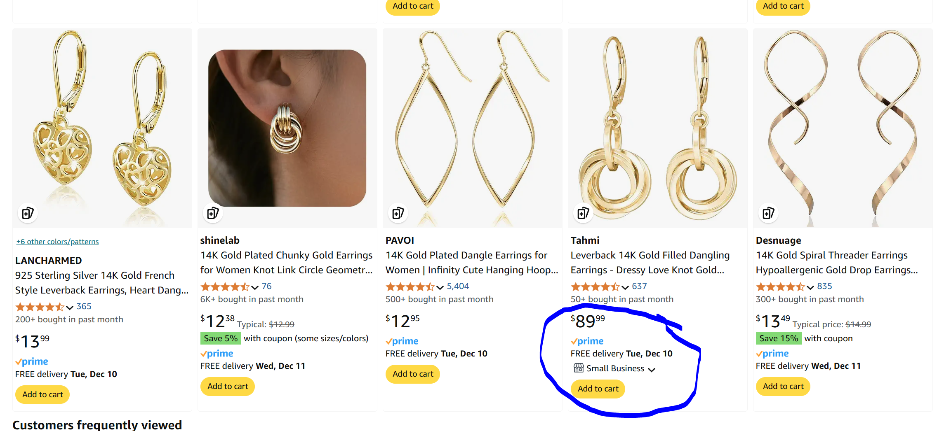Screen dimensions: 951x431
Task: Click the prime logo under PAVOI price
Action: click(402, 341)
